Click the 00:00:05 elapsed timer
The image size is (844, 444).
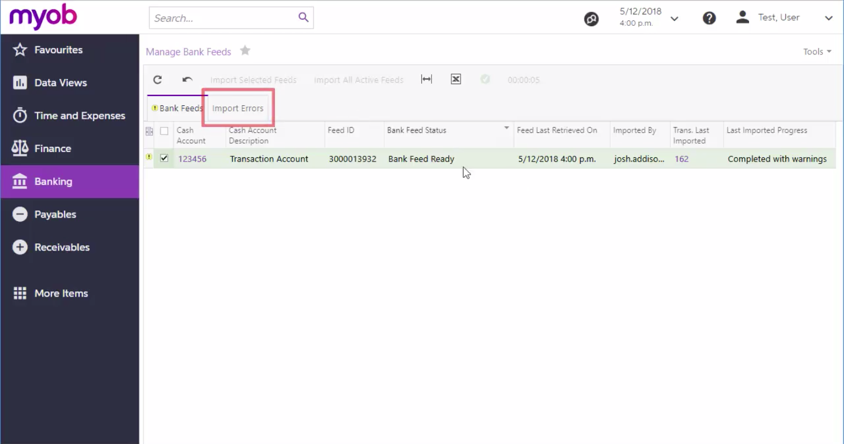click(x=523, y=80)
